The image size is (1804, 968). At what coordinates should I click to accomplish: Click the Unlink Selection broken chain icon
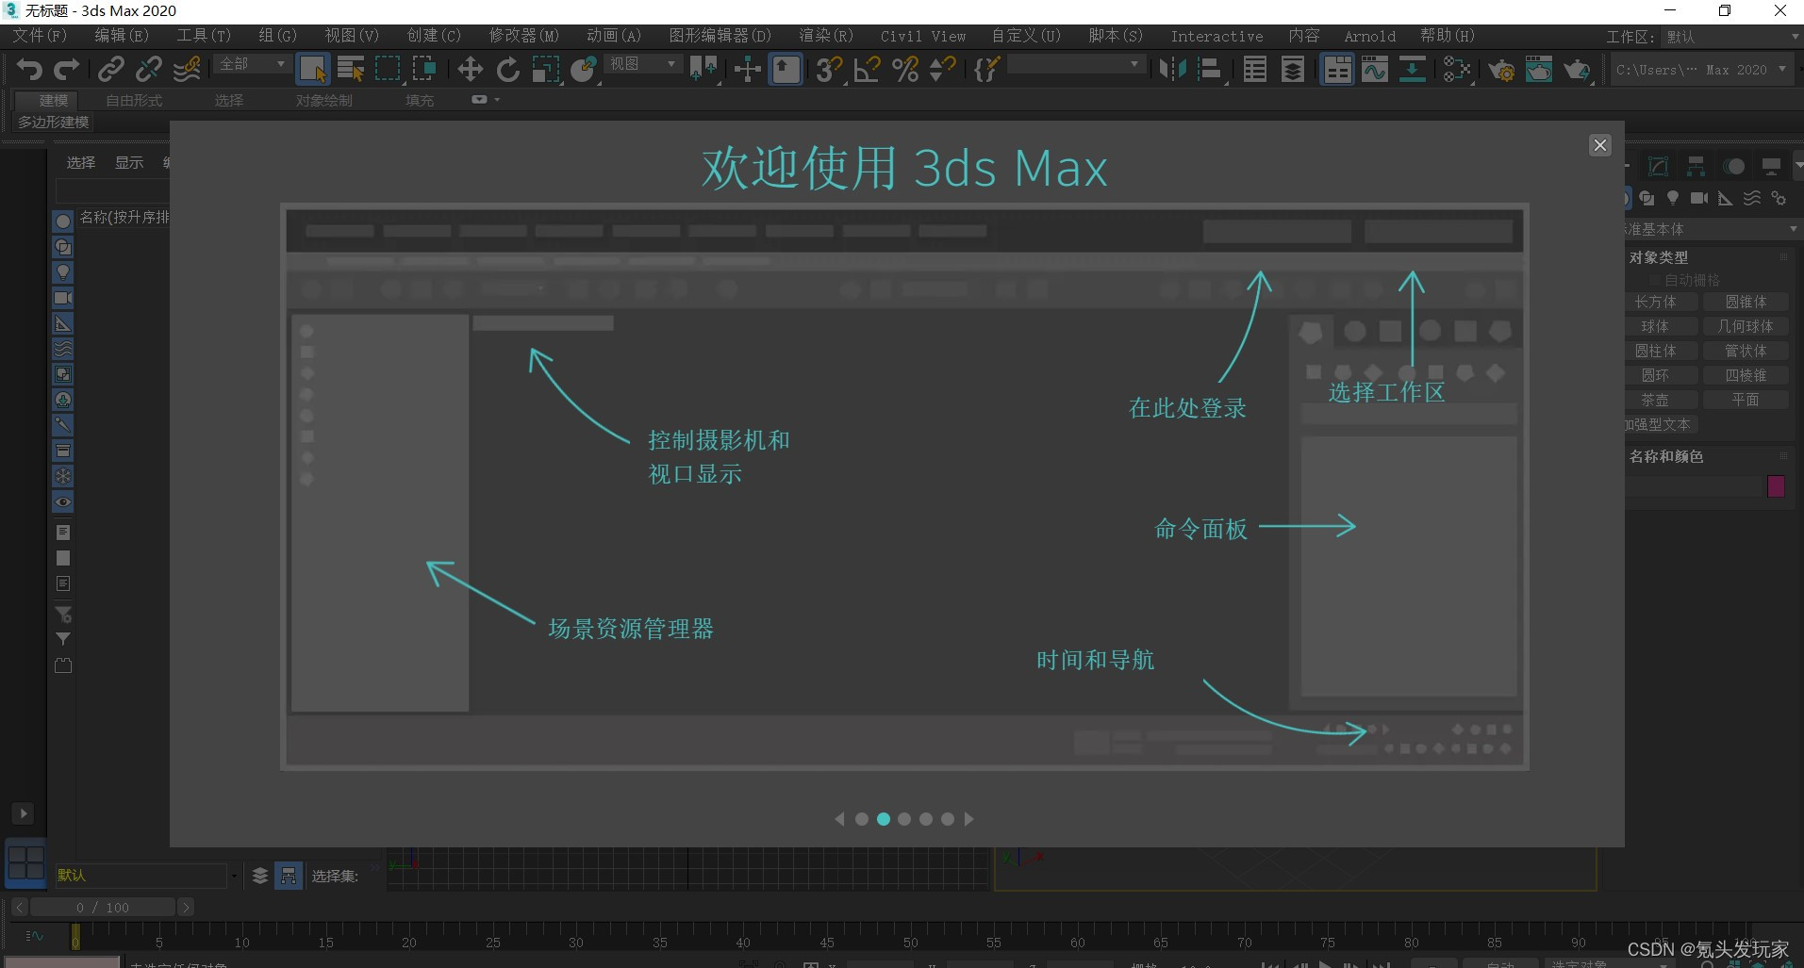click(x=149, y=69)
